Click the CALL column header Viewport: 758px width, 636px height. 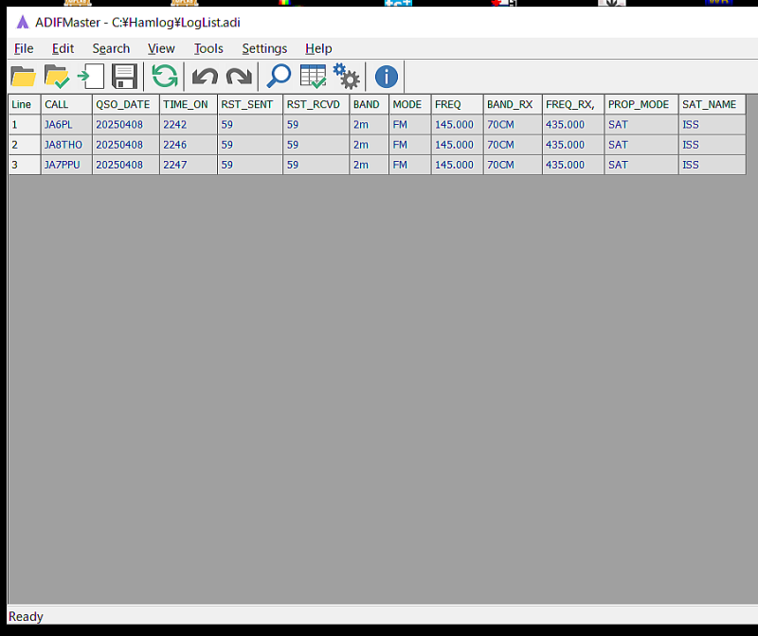[66, 104]
